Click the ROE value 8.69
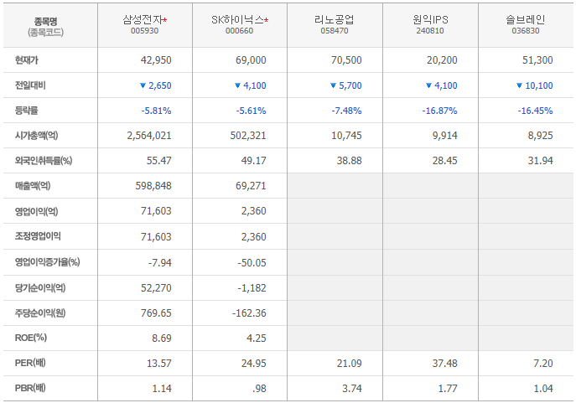Image resolution: width=576 pixels, height=403 pixels. click(x=162, y=338)
